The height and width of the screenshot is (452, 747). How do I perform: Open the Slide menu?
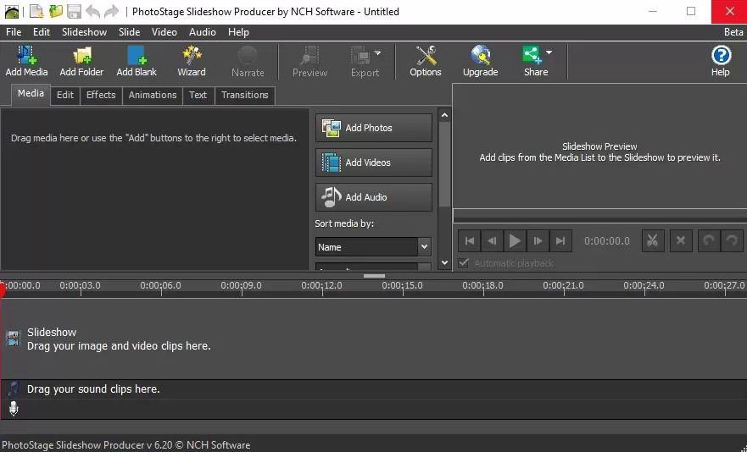point(129,32)
